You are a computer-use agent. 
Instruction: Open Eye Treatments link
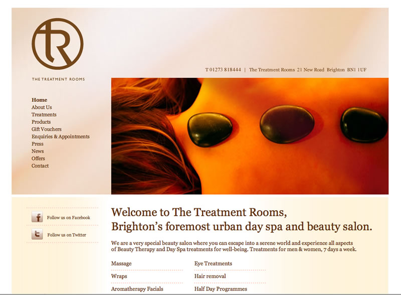coord(213,263)
